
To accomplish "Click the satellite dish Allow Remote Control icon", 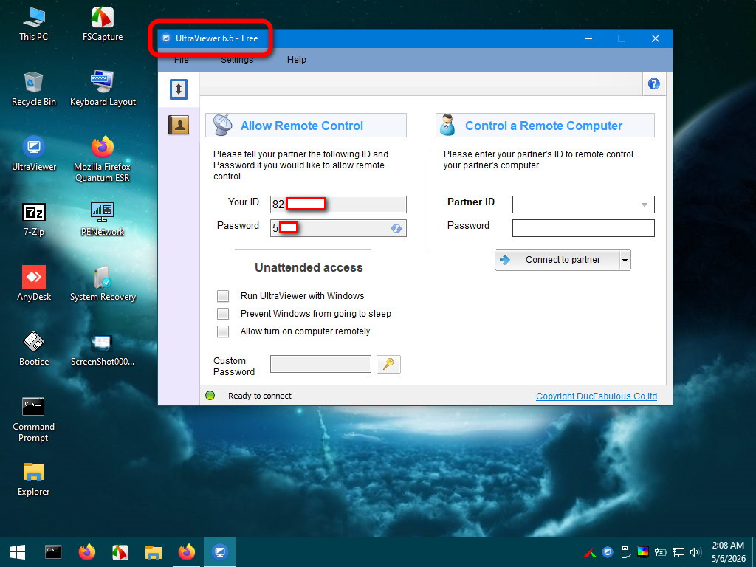I will coord(223,126).
